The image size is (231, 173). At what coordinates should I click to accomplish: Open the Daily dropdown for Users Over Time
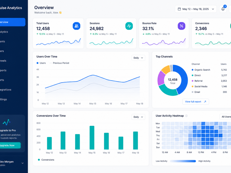(x=138, y=58)
